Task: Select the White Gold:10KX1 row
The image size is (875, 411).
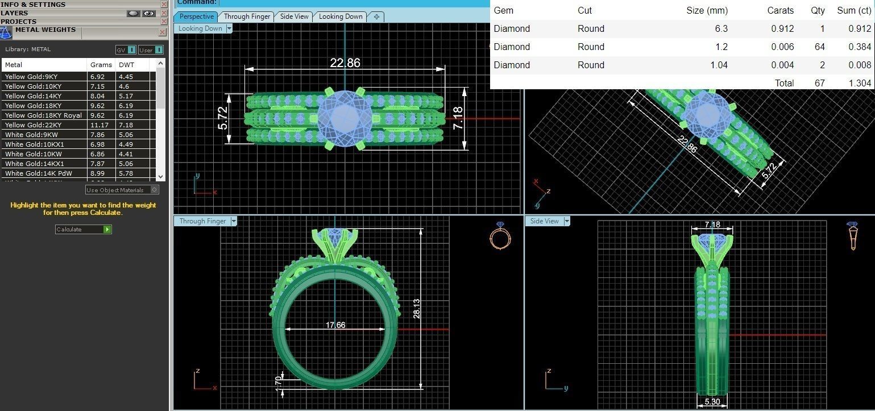Action: [x=79, y=144]
